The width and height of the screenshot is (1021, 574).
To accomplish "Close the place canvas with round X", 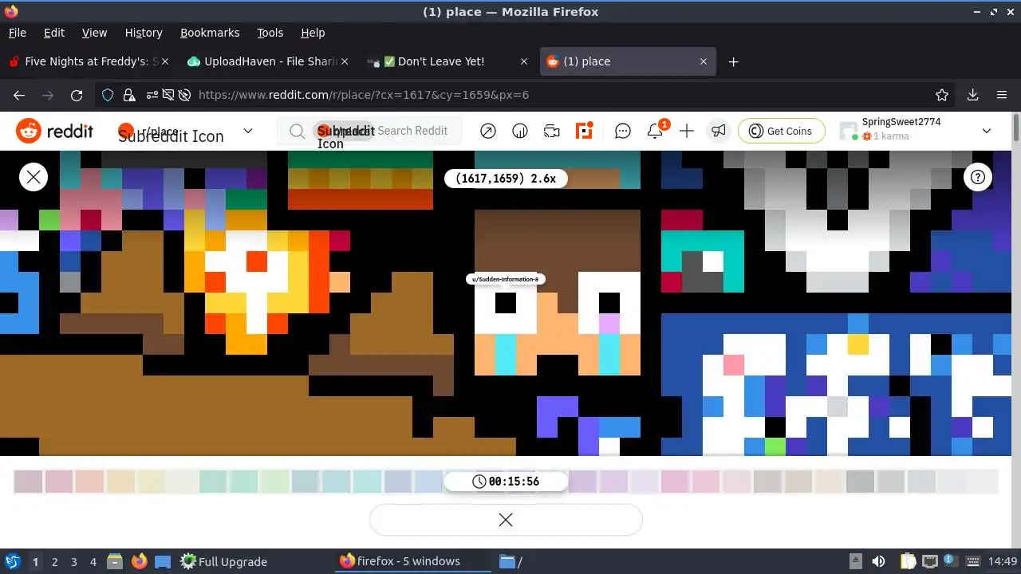I will (34, 177).
